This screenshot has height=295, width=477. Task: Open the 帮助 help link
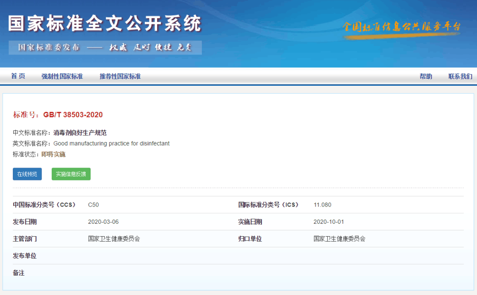tap(426, 76)
